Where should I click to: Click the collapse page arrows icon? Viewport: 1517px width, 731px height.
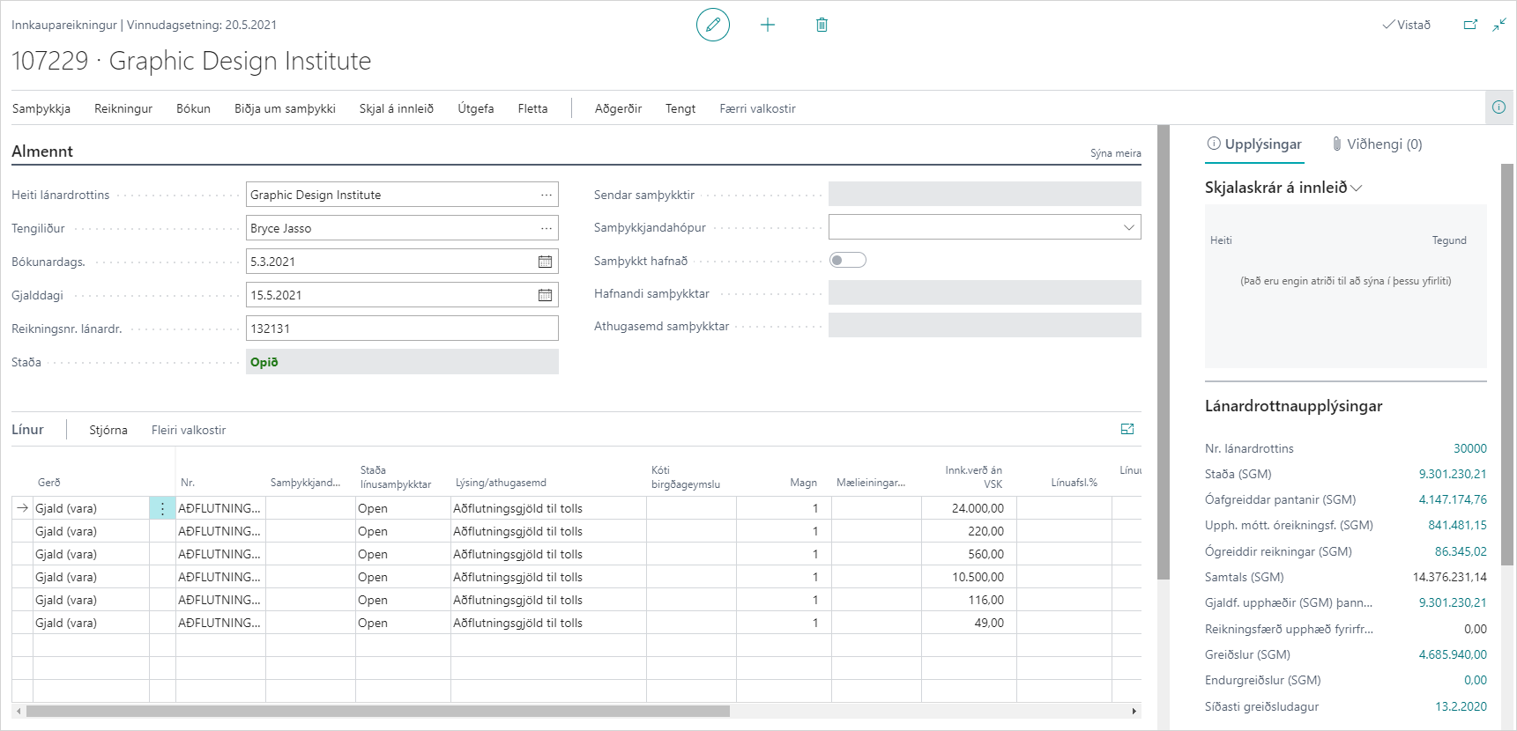[1498, 25]
